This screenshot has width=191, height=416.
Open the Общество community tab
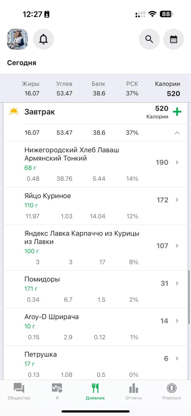[19, 391]
